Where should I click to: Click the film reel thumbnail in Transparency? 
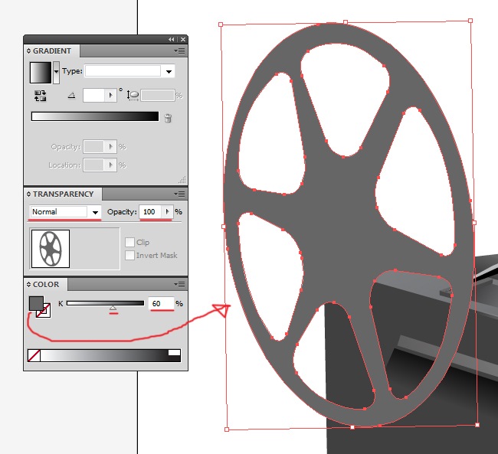tap(51, 249)
